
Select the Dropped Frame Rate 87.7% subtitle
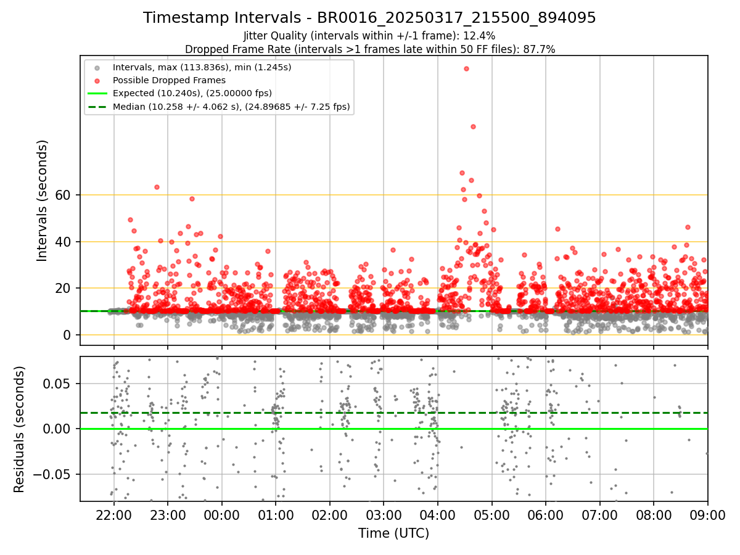(370, 49)
